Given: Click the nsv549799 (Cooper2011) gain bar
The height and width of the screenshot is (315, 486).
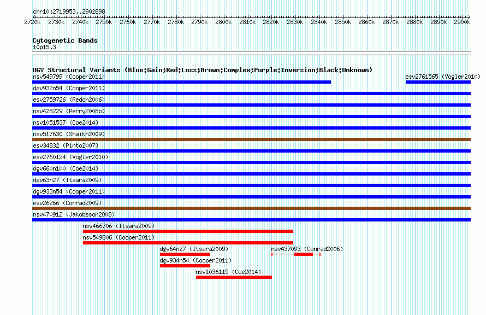Looking at the screenshot, I should [182, 82].
